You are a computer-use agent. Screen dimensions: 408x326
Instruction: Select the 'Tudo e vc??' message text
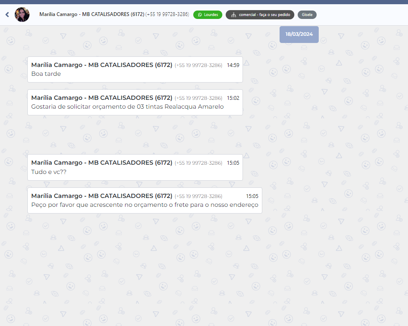49,172
